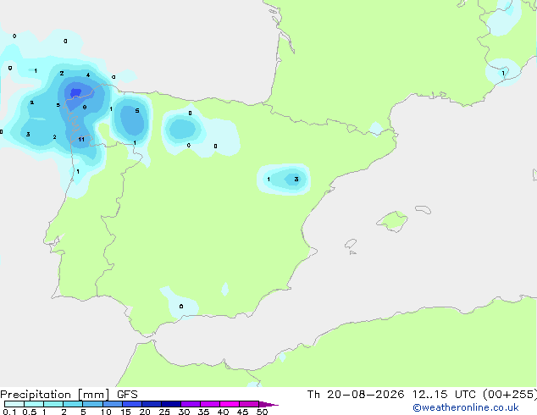Viewport: 537px width, 415px height.
Task: Click the '8' value near darkest blue area
Action: 85,108
